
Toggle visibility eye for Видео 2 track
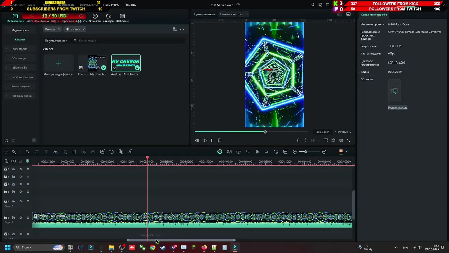(28, 218)
